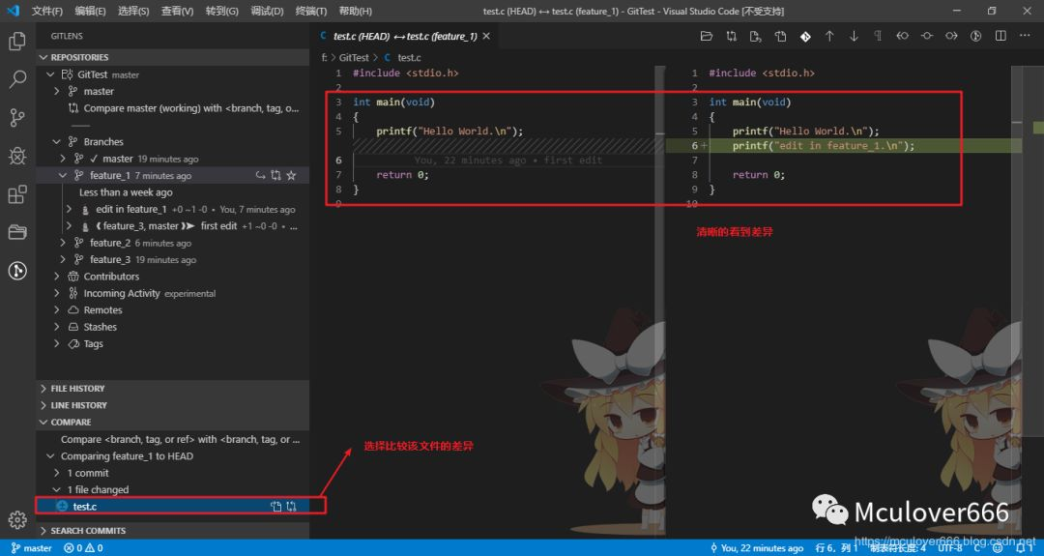
Task: Click the GitLens circular icon in editor toolbar
Action: [x=976, y=36]
